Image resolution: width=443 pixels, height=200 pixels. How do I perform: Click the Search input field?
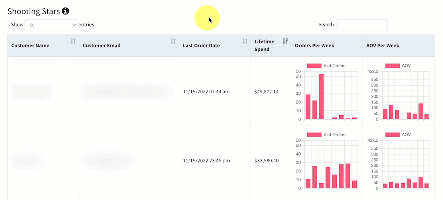point(362,25)
